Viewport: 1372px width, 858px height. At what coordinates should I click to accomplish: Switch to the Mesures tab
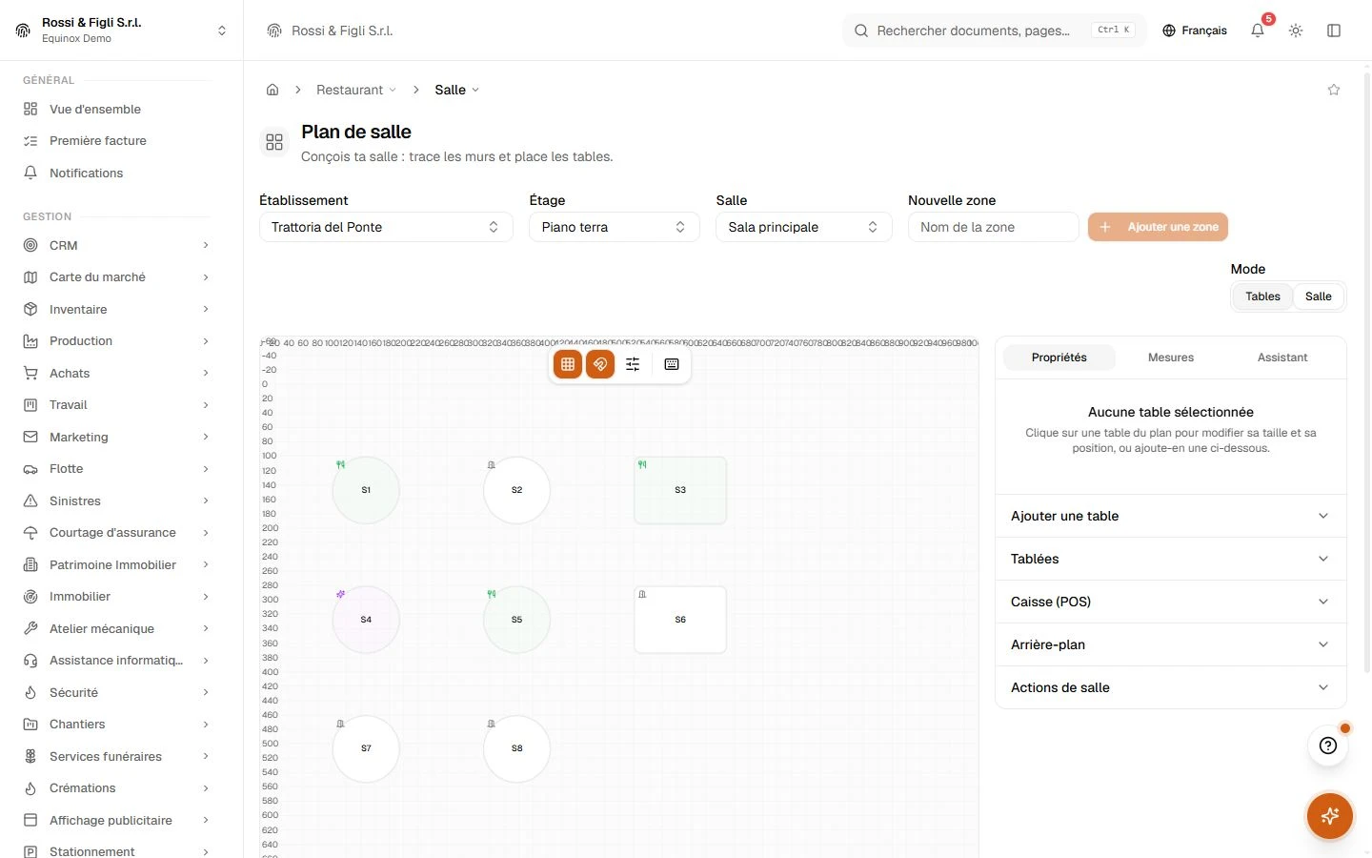pos(1171,357)
